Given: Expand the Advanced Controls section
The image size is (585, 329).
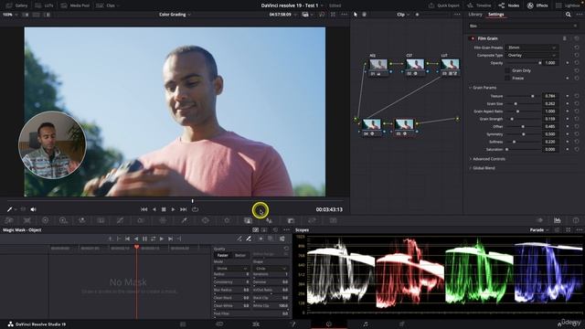Looking at the screenshot, I should [487, 159].
